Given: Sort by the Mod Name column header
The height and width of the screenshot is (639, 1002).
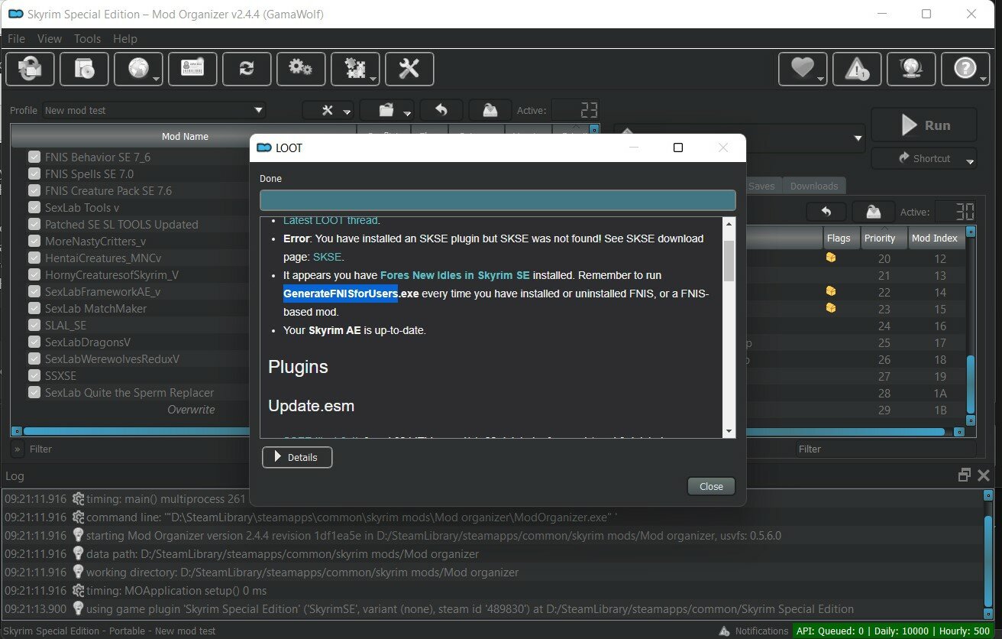Looking at the screenshot, I should (x=185, y=137).
